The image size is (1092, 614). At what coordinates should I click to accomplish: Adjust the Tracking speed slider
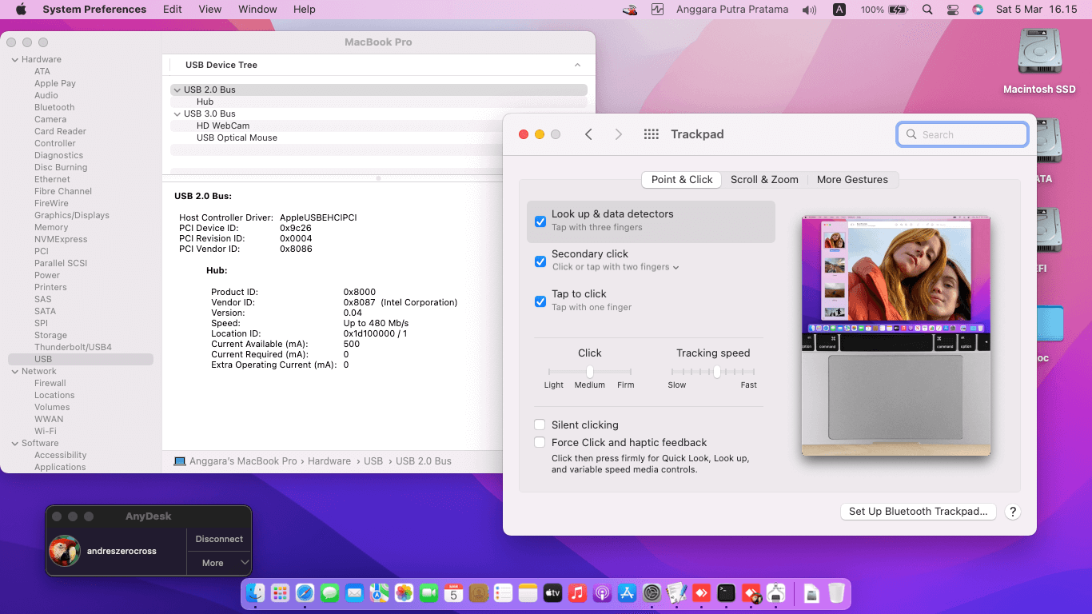coord(717,372)
